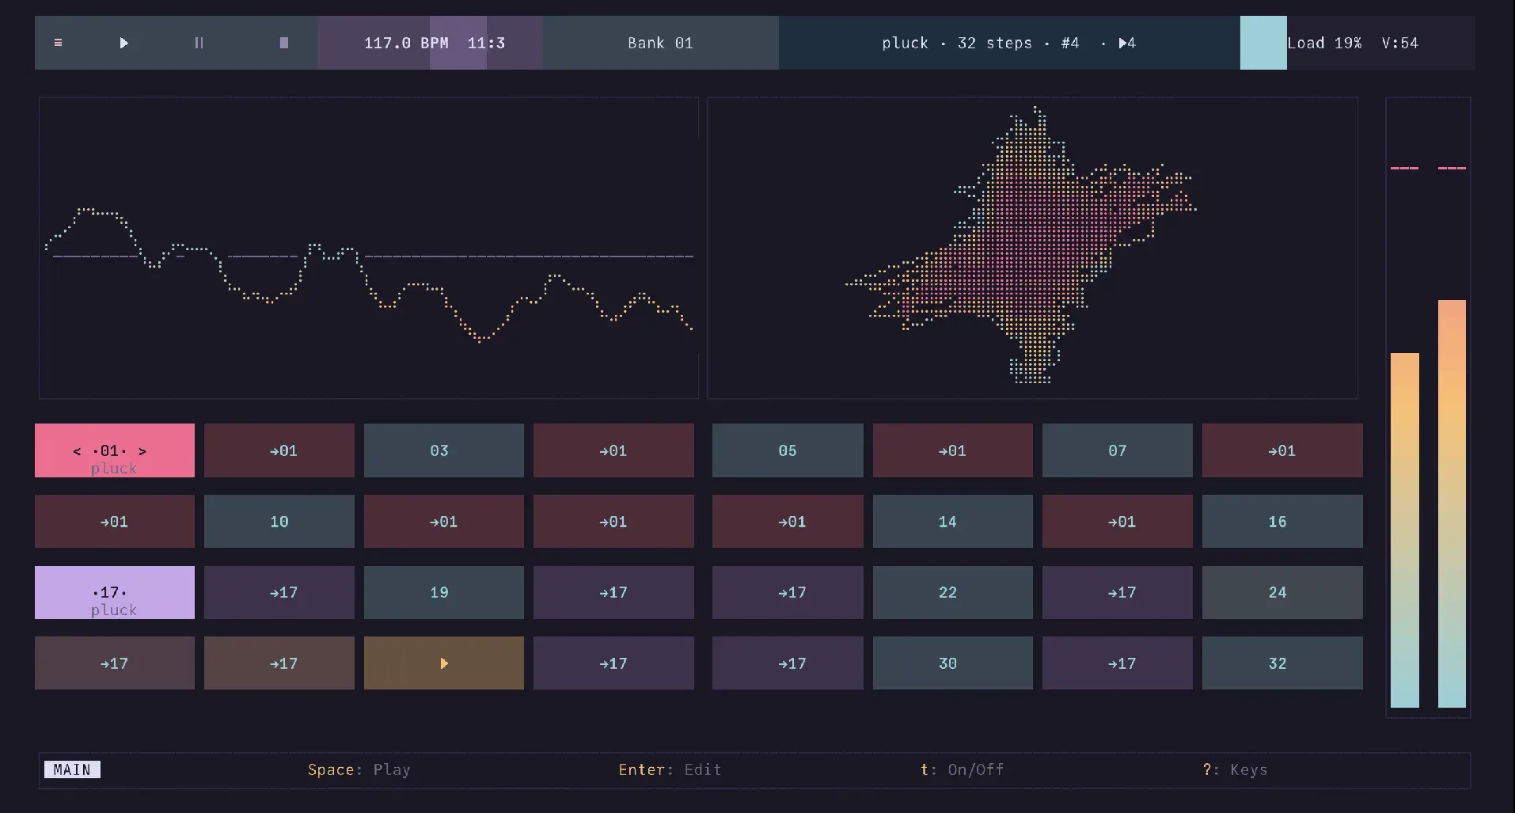1515x813 pixels.
Task: Click the MAIN mode badge
Action: point(72,769)
